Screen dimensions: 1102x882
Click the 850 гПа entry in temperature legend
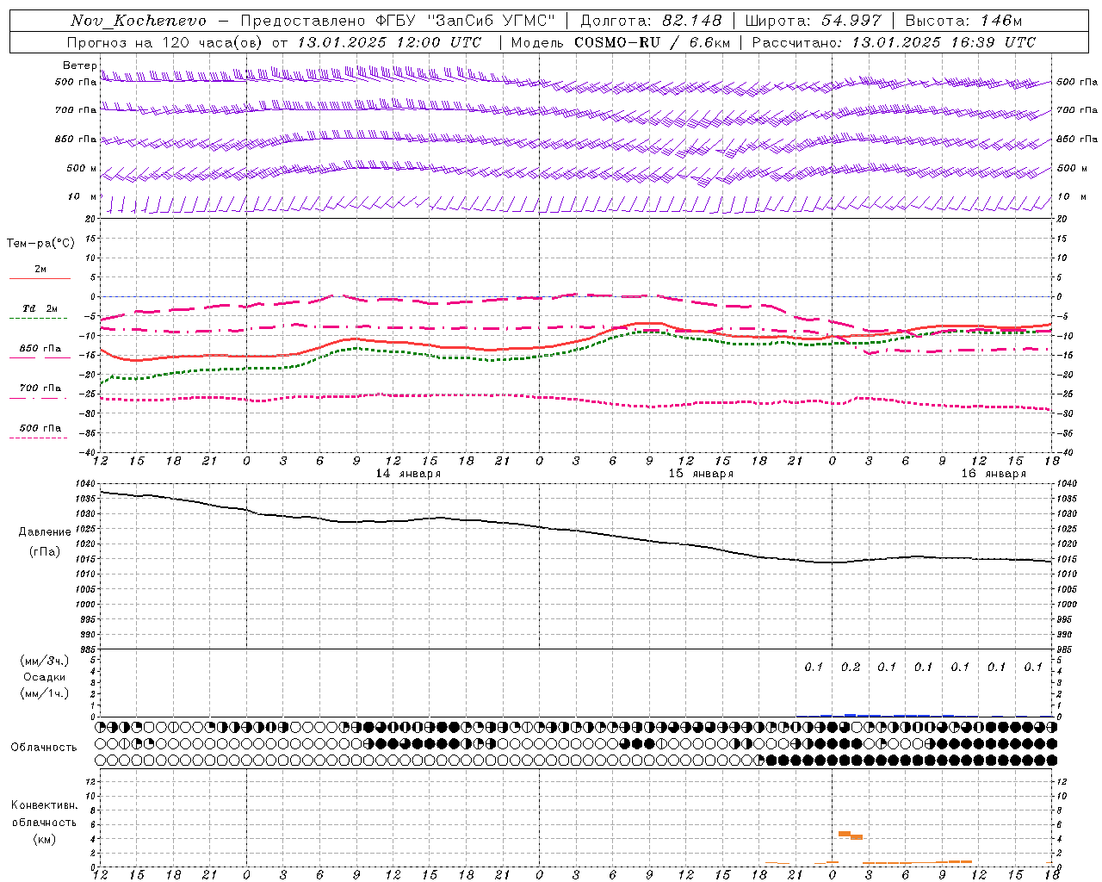click(40, 349)
